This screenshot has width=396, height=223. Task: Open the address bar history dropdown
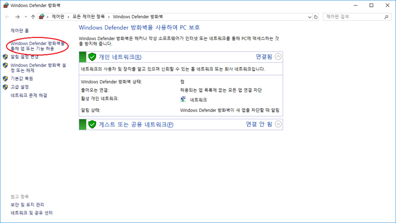point(310,17)
